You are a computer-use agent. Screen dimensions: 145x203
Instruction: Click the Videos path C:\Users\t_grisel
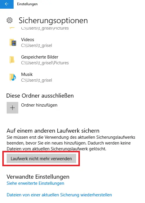click(x=36, y=45)
